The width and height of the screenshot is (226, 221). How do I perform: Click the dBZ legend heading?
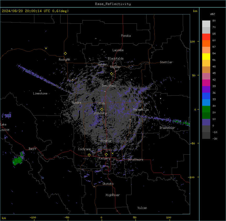(x=212, y=14)
